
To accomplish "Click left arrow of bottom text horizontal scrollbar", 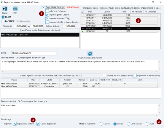I will click(x=3, y=115).
